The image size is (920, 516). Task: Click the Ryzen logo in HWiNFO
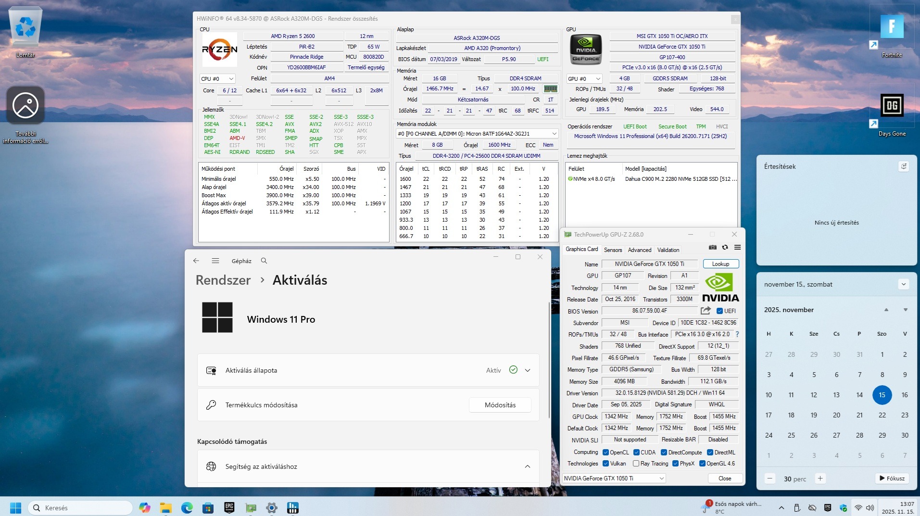tap(219, 50)
